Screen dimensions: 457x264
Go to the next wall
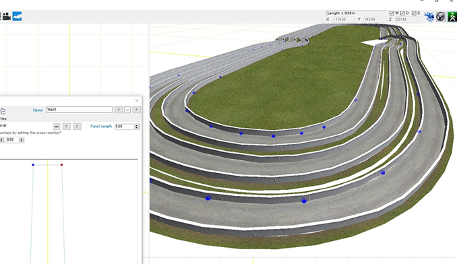pos(136,110)
